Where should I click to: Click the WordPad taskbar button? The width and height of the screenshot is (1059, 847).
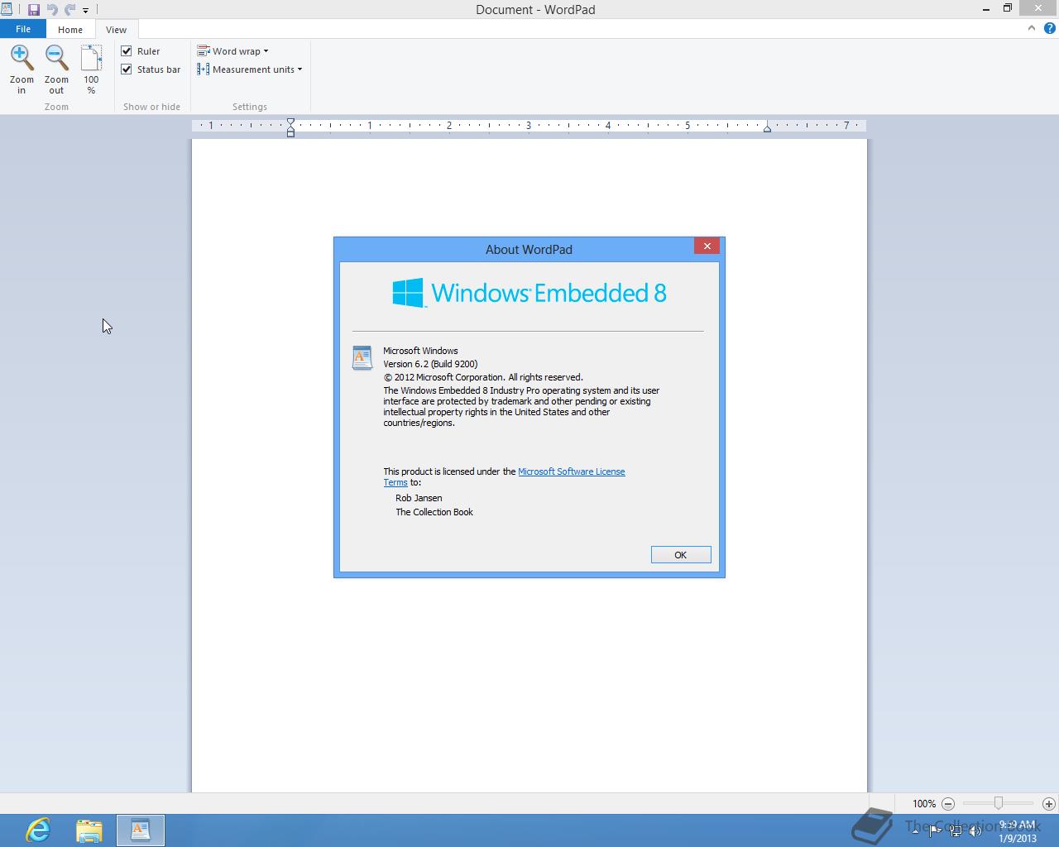[141, 830]
